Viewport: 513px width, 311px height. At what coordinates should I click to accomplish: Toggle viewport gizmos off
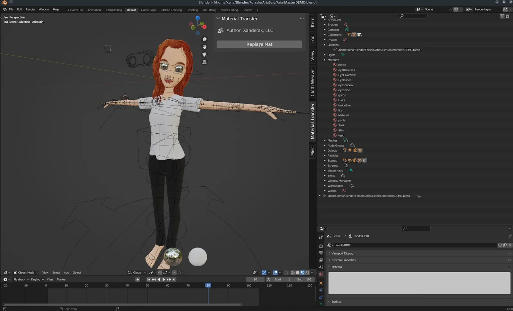[x=264, y=273]
